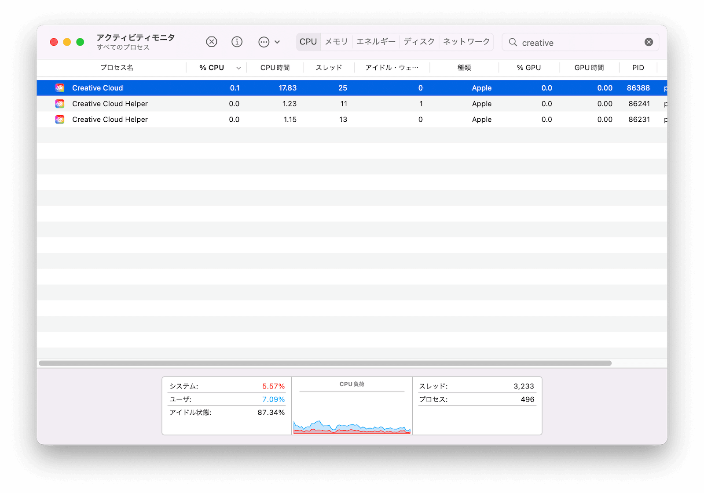This screenshot has height=493, width=704.
Task: Sort by the 種類 column header
Action: (464, 68)
